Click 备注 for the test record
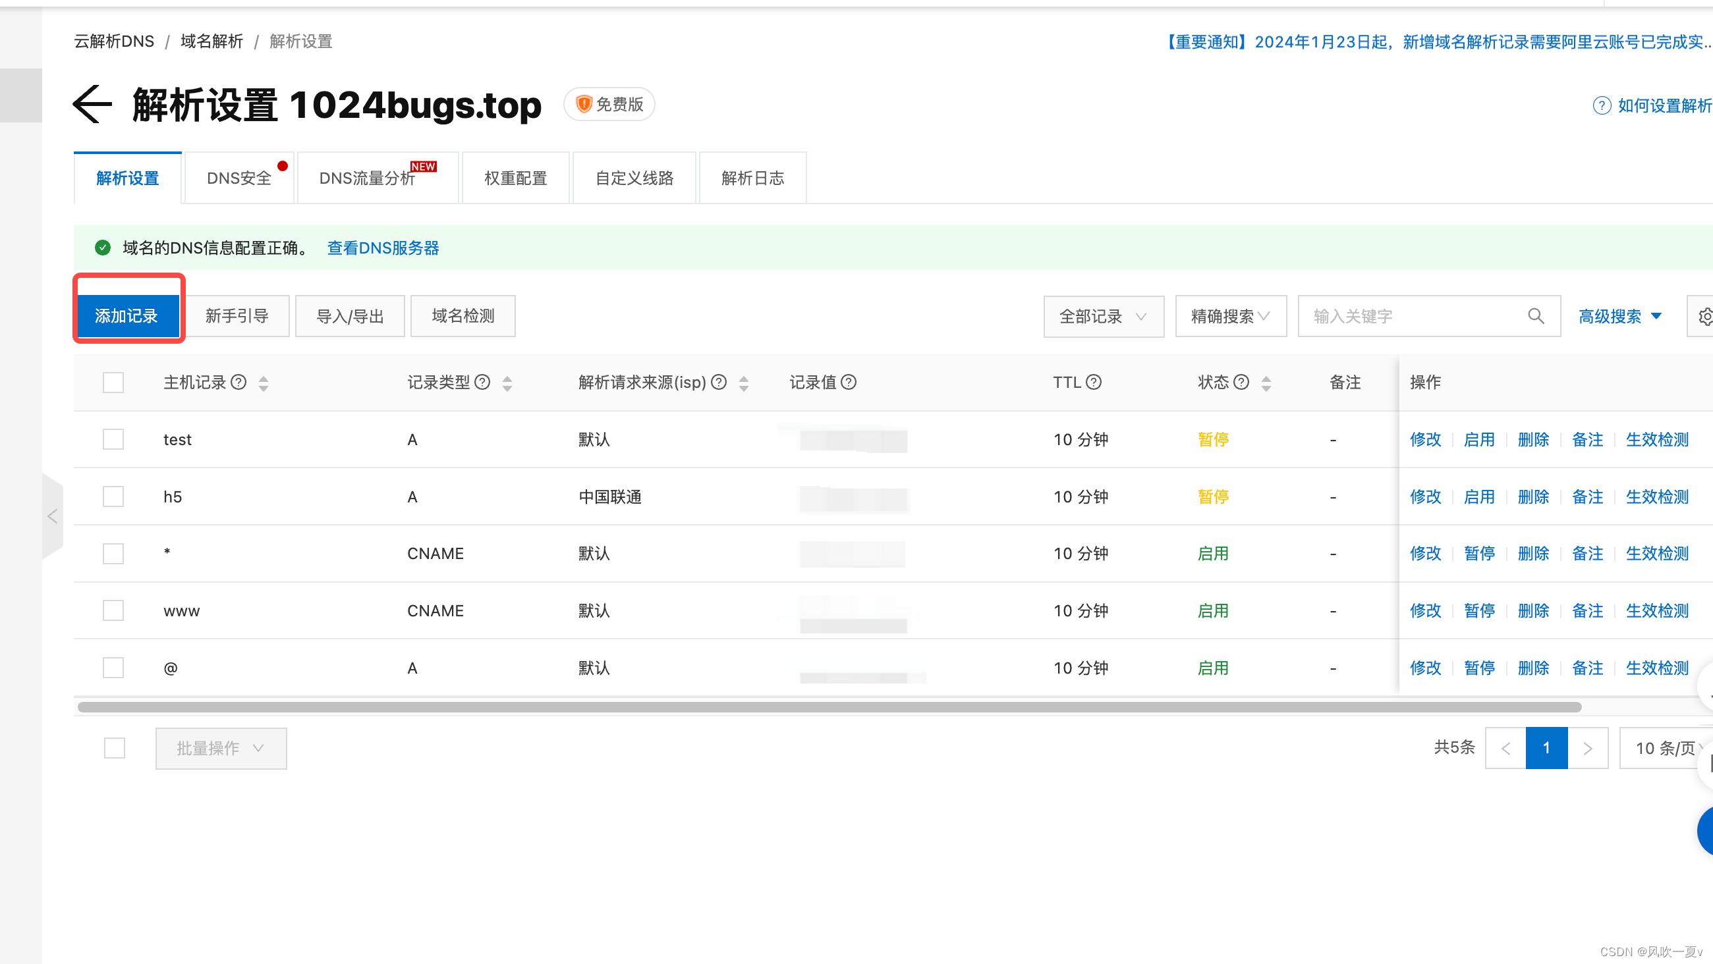 (1587, 439)
